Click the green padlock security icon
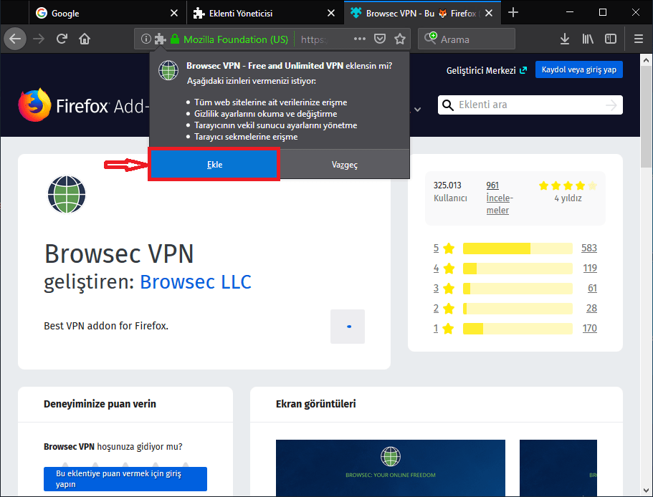Screen dimensions: 653x497 pyautogui.click(x=175, y=39)
